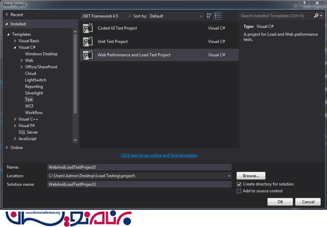Uncheck Create directory for solution
The image size is (327, 227).
click(x=239, y=184)
